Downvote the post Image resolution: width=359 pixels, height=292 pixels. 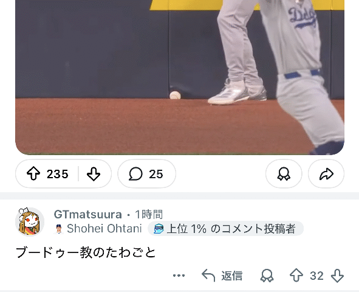(94, 174)
